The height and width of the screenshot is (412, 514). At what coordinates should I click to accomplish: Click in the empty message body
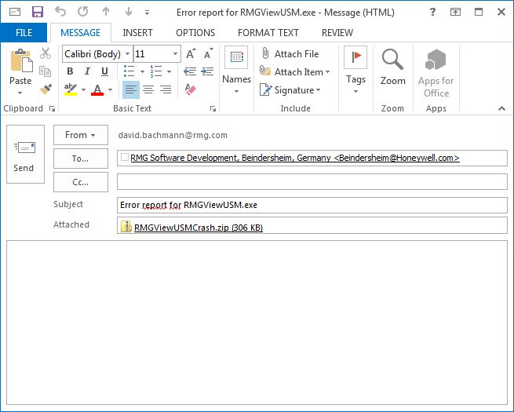(257, 323)
